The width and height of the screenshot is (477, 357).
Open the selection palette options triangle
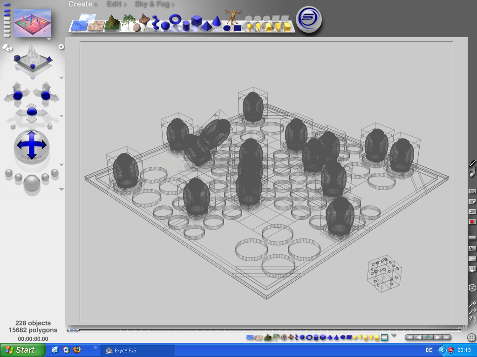click(x=394, y=336)
